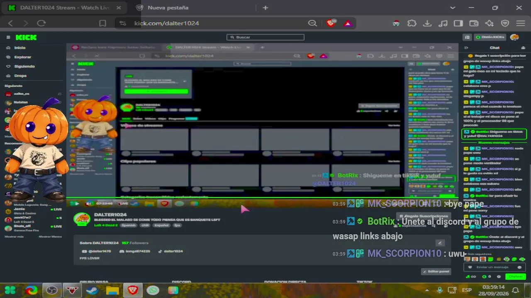Open the Brave Wallet icon
The width and height of the screenshot is (531, 298).
[474, 23]
